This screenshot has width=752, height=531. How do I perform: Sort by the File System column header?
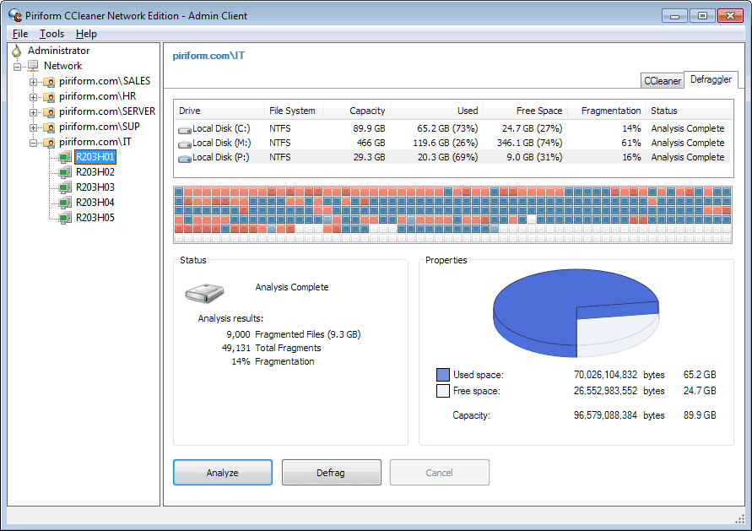(x=294, y=111)
